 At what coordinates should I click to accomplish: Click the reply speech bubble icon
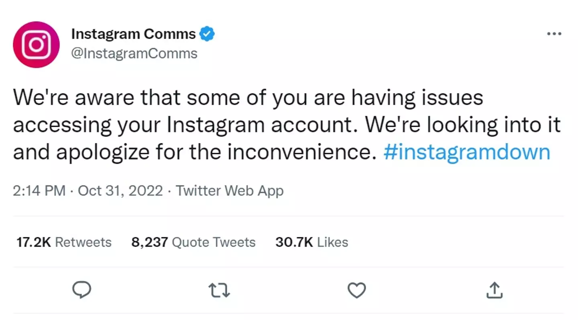[x=82, y=290]
